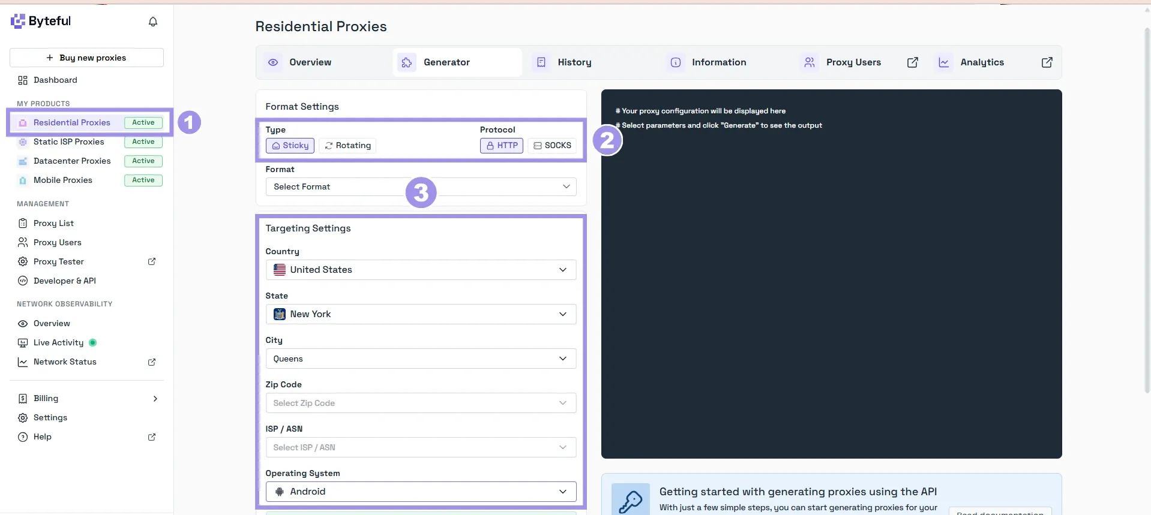Switch to the Generator tab
The height and width of the screenshot is (515, 1151).
point(457,62)
